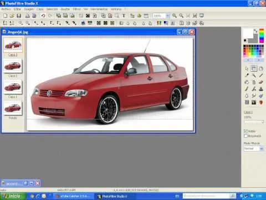Toggle the Visible checkbox for the layer

245,131
